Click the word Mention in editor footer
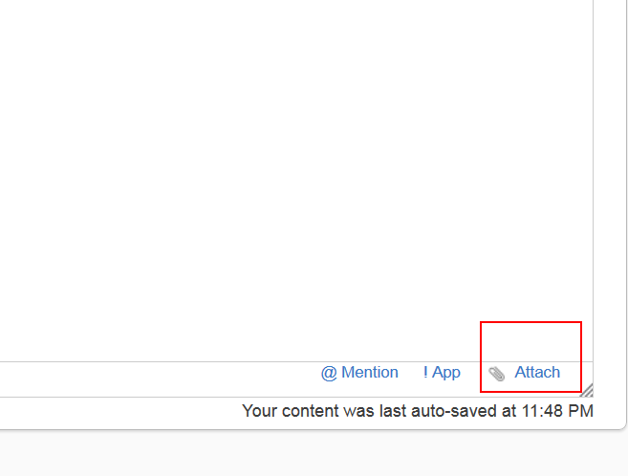 pos(370,373)
